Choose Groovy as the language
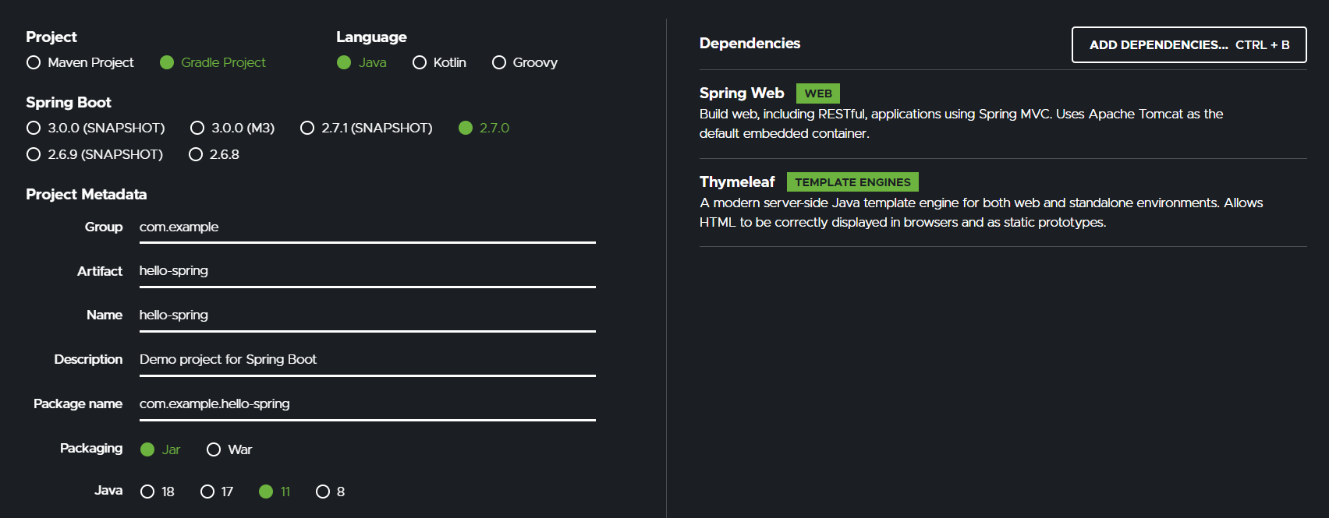The image size is (1329, 518). (499, 62)
